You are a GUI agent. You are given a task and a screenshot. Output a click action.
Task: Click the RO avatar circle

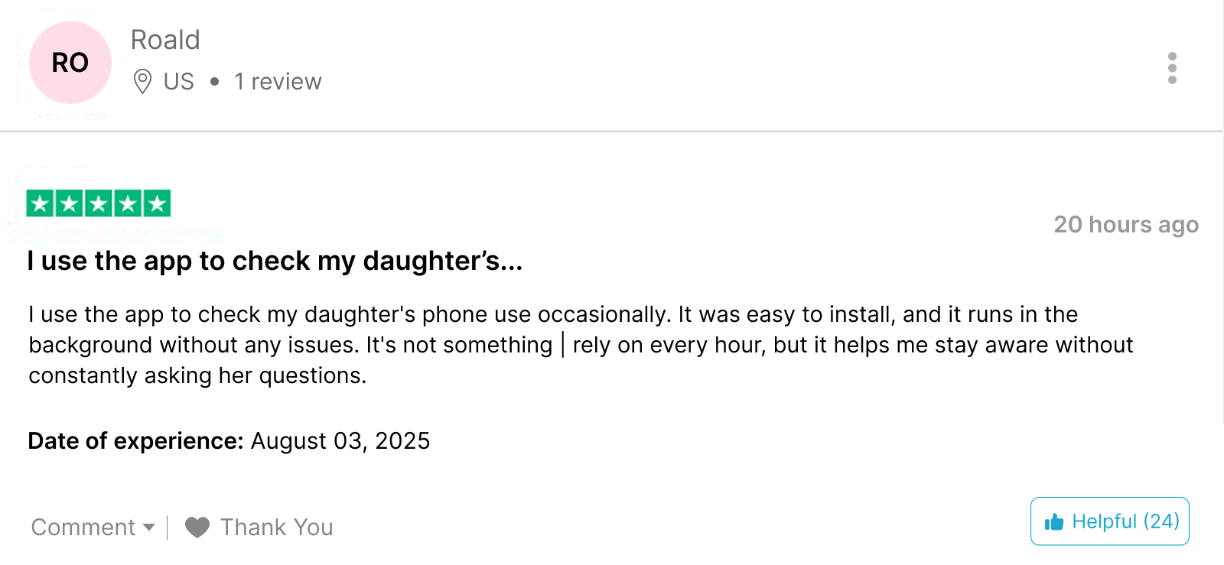tap(70, 63)
